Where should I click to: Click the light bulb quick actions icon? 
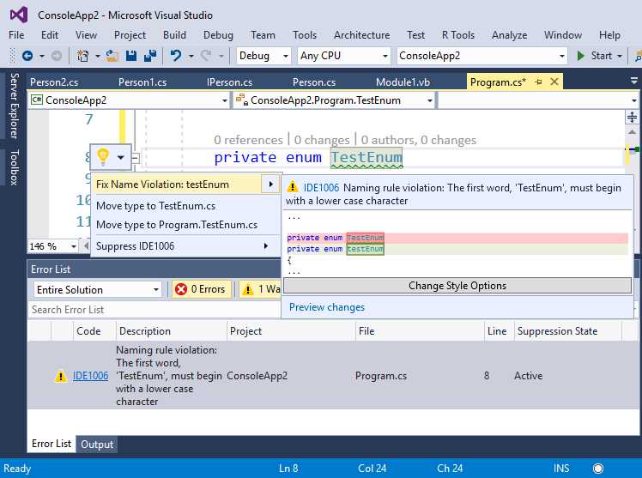pyautogui.click(x=103, y=157)
